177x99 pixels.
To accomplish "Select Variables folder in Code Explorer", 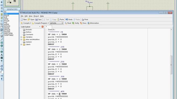I will point(28,37).
